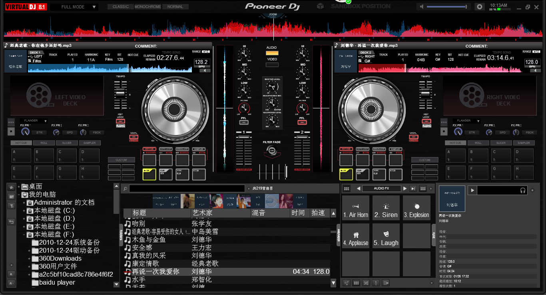Click the CUE pad on the left deck

[x=166, y=174]
